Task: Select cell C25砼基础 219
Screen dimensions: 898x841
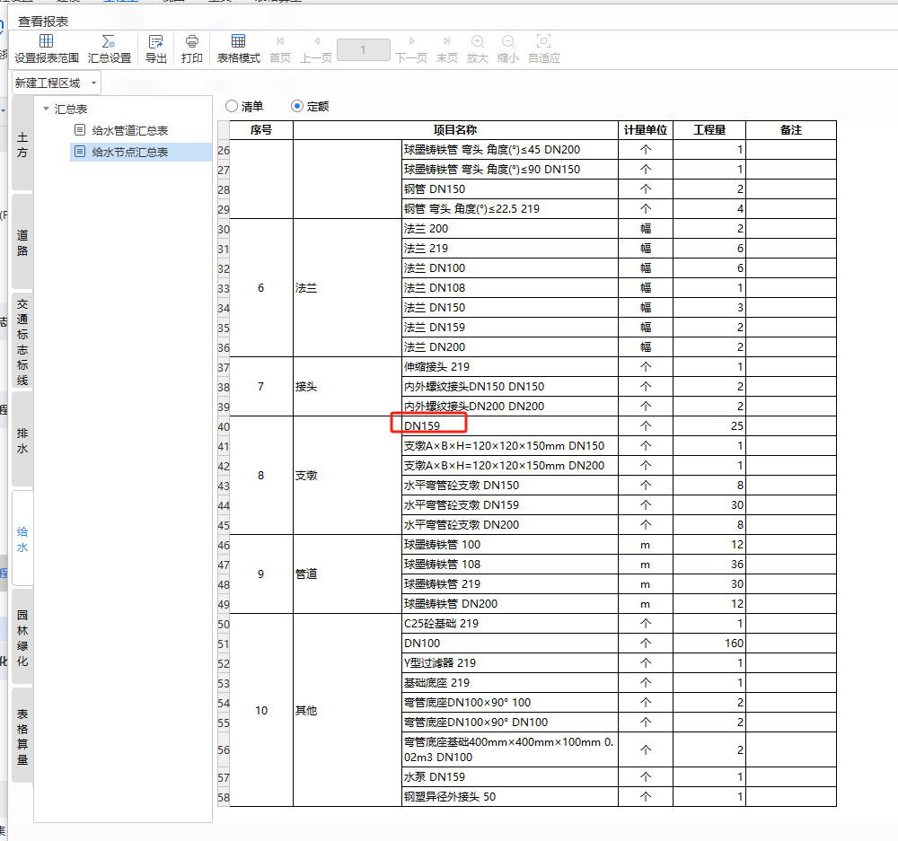Action: point(510,624)
